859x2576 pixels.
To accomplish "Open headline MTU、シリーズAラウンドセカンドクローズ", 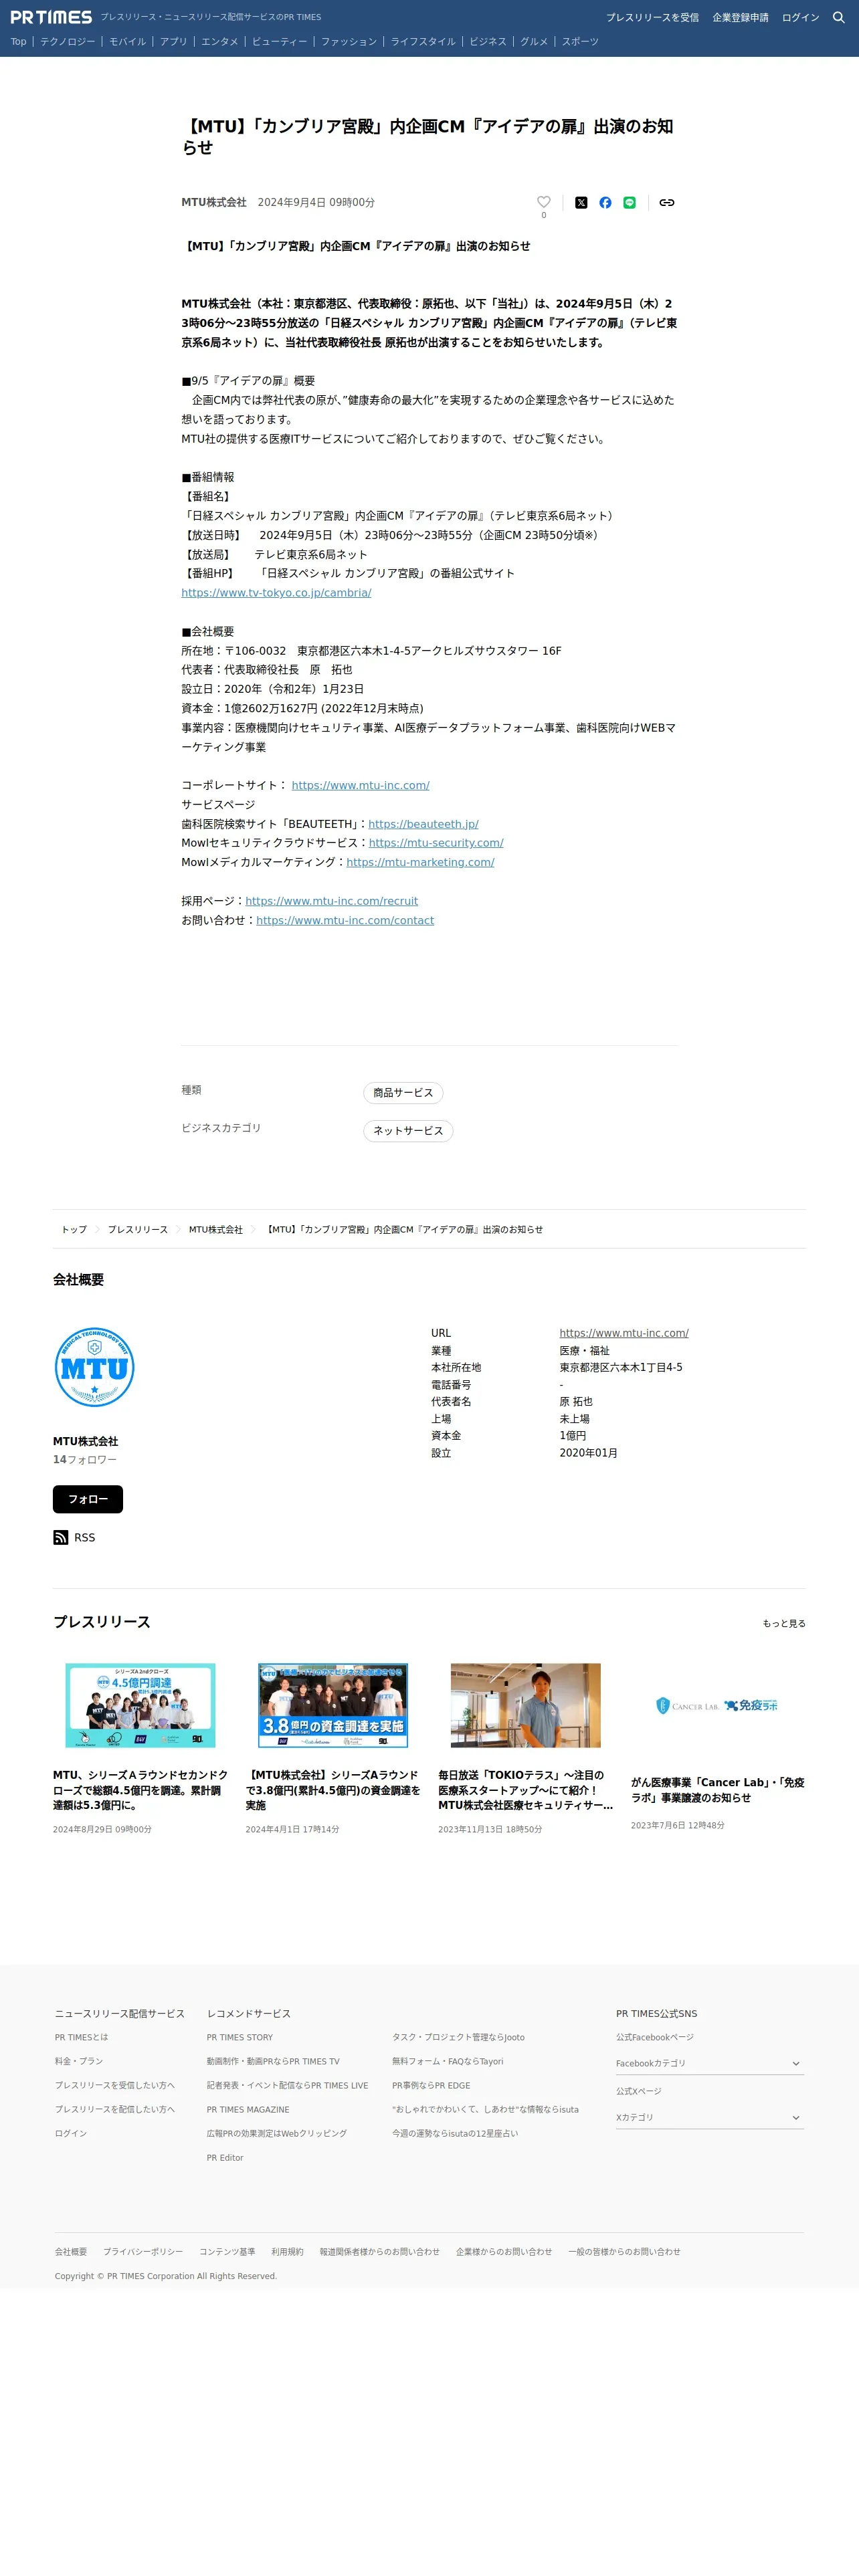I will [141, 1790].
